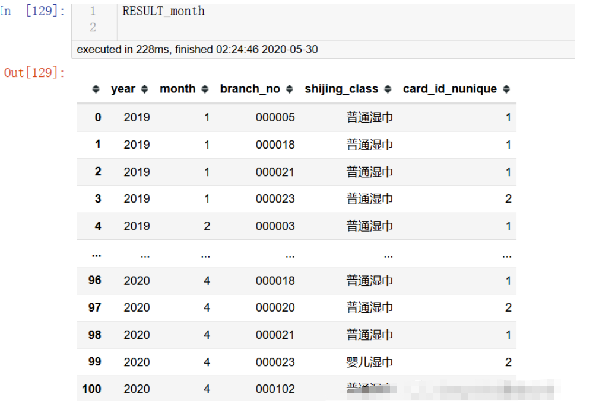This screenshot has width=596, height=401.
Task: Click branch_no cell 000102
Action: 275,389
